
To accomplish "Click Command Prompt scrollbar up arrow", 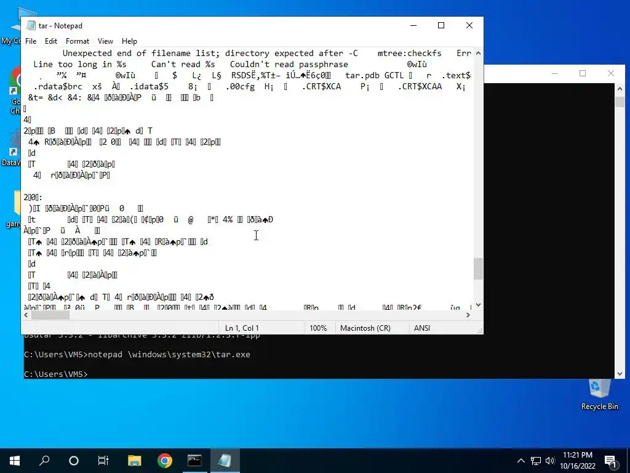I will pyautogui.click(x=620, y=89).
